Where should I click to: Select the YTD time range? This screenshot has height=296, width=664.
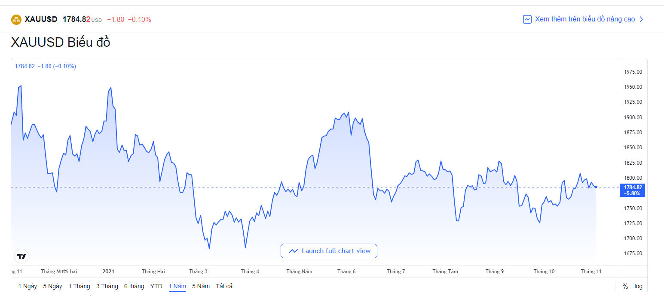coord(156,286)
